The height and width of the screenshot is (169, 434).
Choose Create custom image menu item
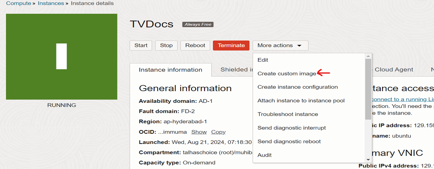(x=286, y=73)
